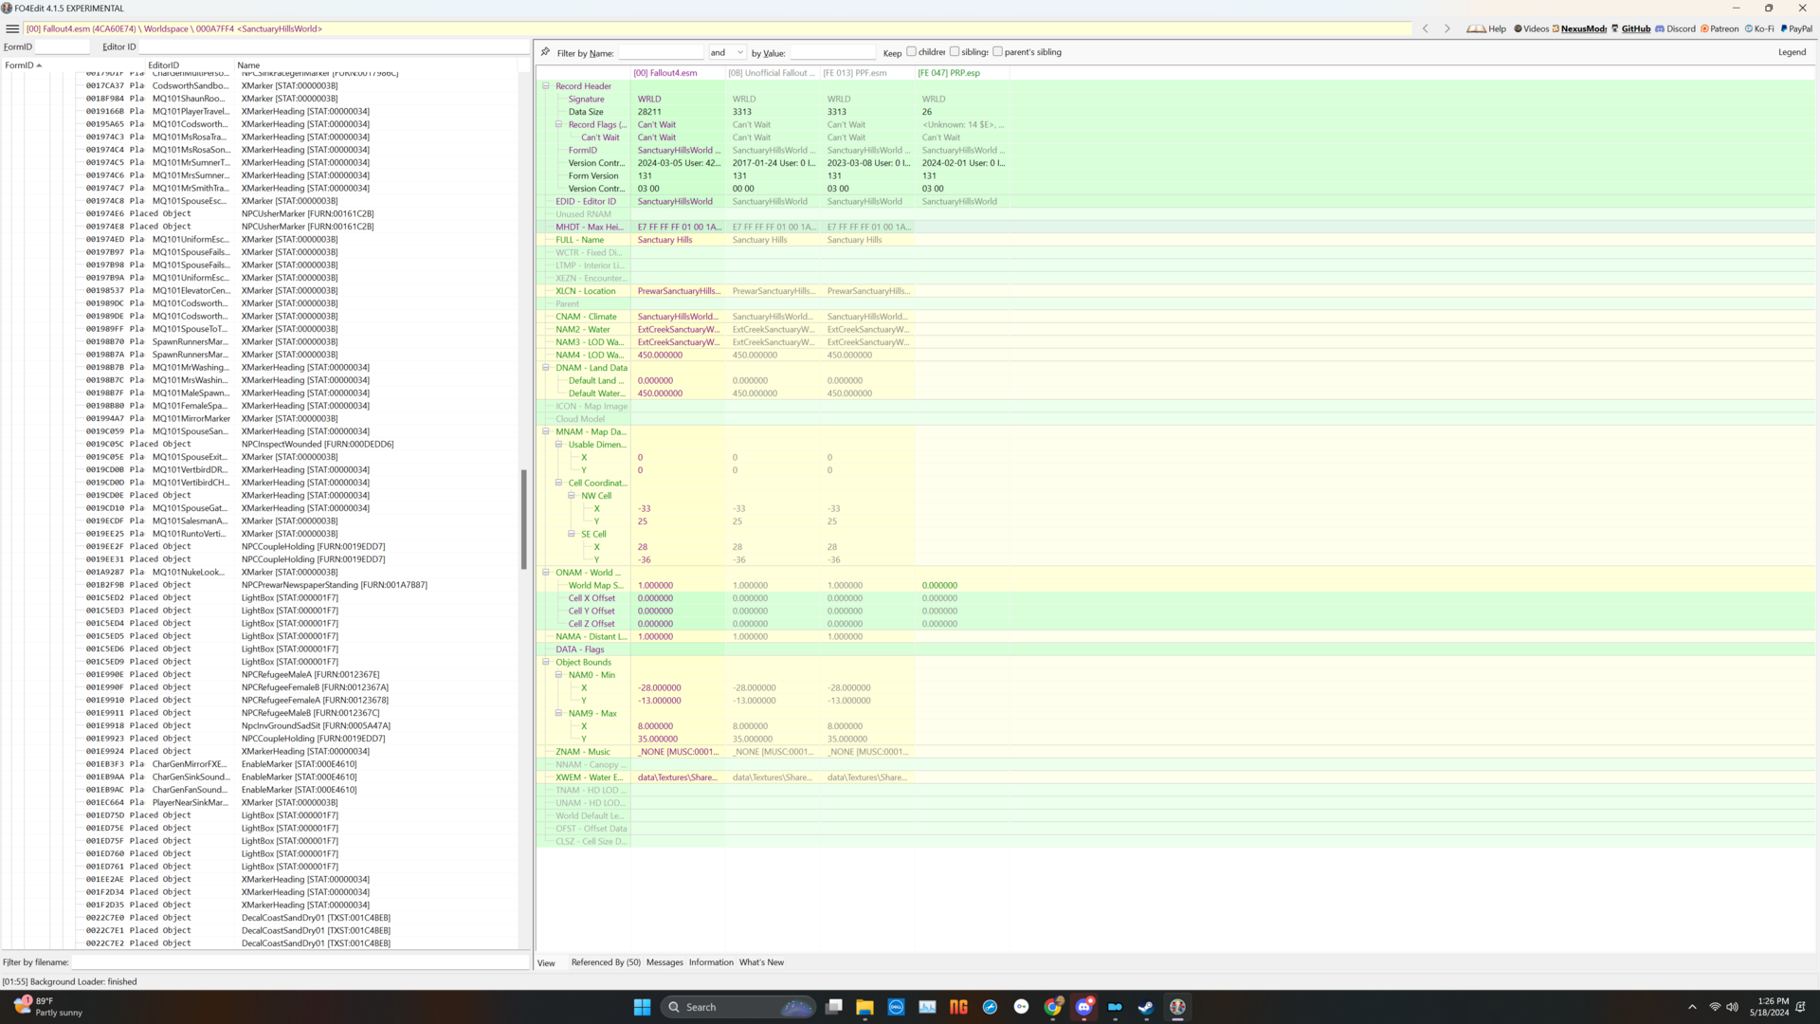Open Discord from the taskbar
This screenshot has height=1024, width=1820.
coord(1083,1007)
